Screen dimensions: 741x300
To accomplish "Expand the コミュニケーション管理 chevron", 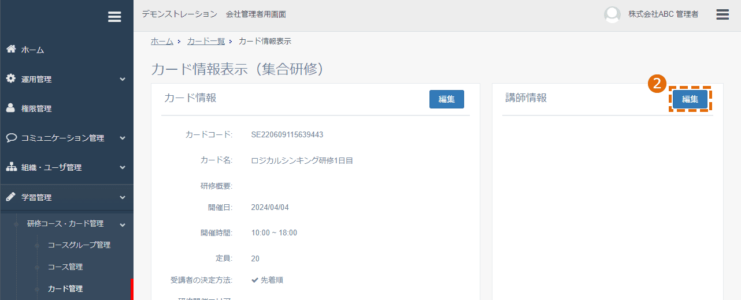I will click(x=123, y=138).
